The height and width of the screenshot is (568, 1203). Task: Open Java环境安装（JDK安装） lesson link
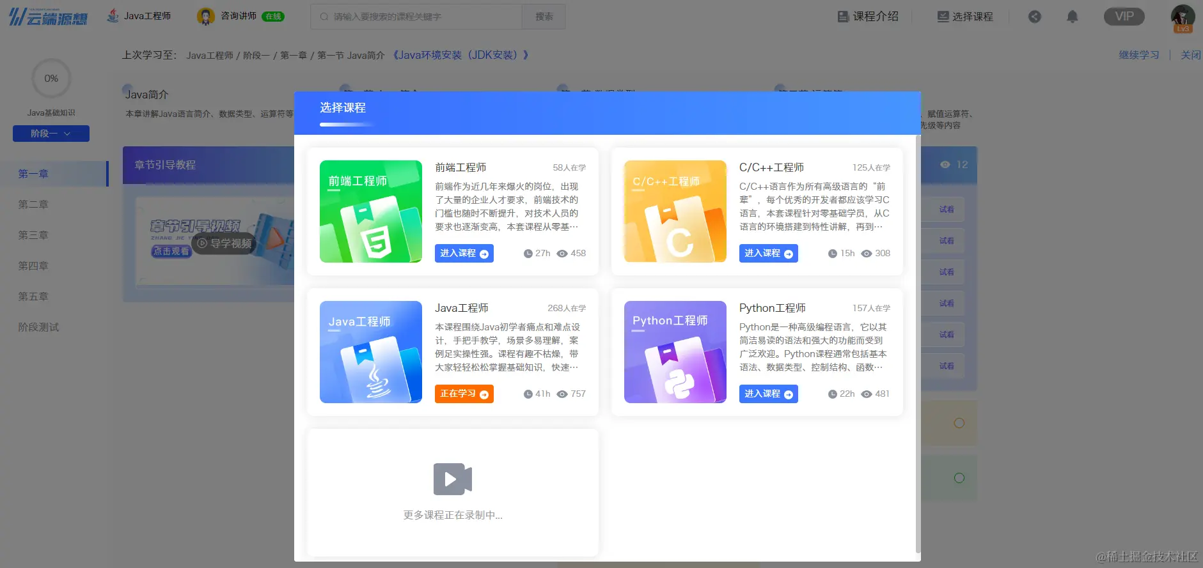[460, 55]
